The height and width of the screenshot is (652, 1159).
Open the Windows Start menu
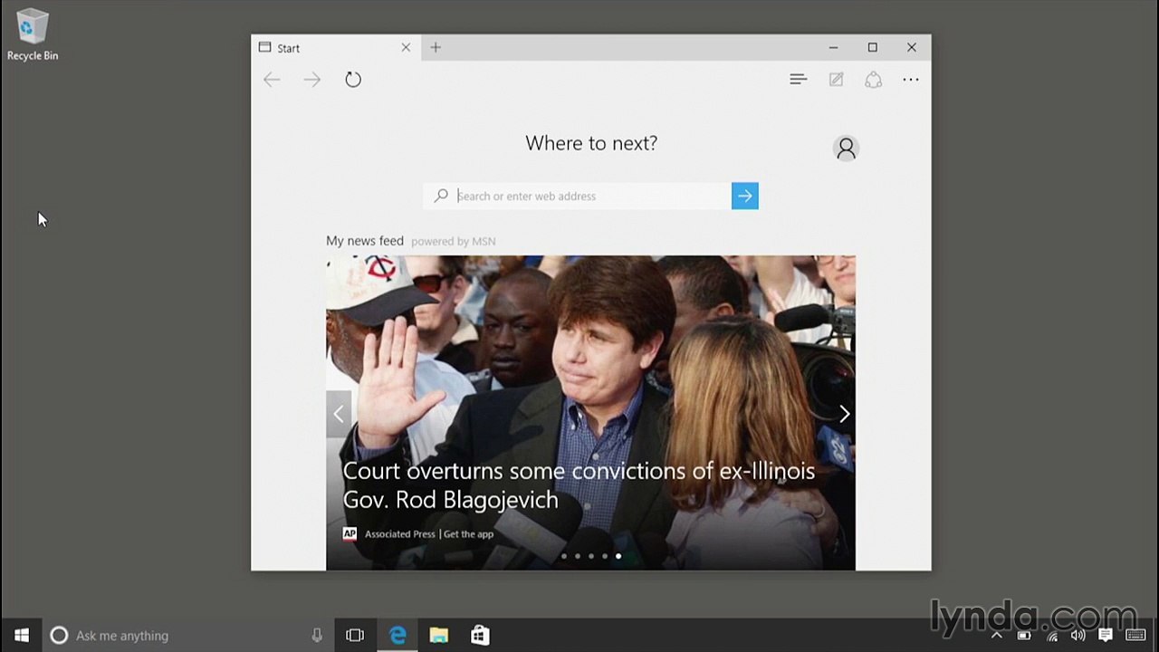(x=22, y=636)
